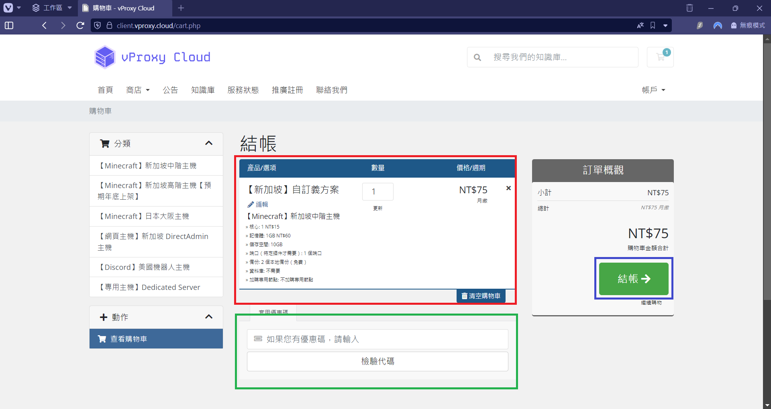Open the 帳戶 account dropdown
The height and width of the screenshot is (409, 771).
[x=653, y=90]
